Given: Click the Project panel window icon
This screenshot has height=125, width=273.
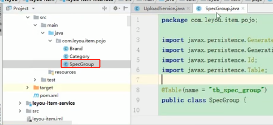Looking at the screenshot, I should point(9,8).
